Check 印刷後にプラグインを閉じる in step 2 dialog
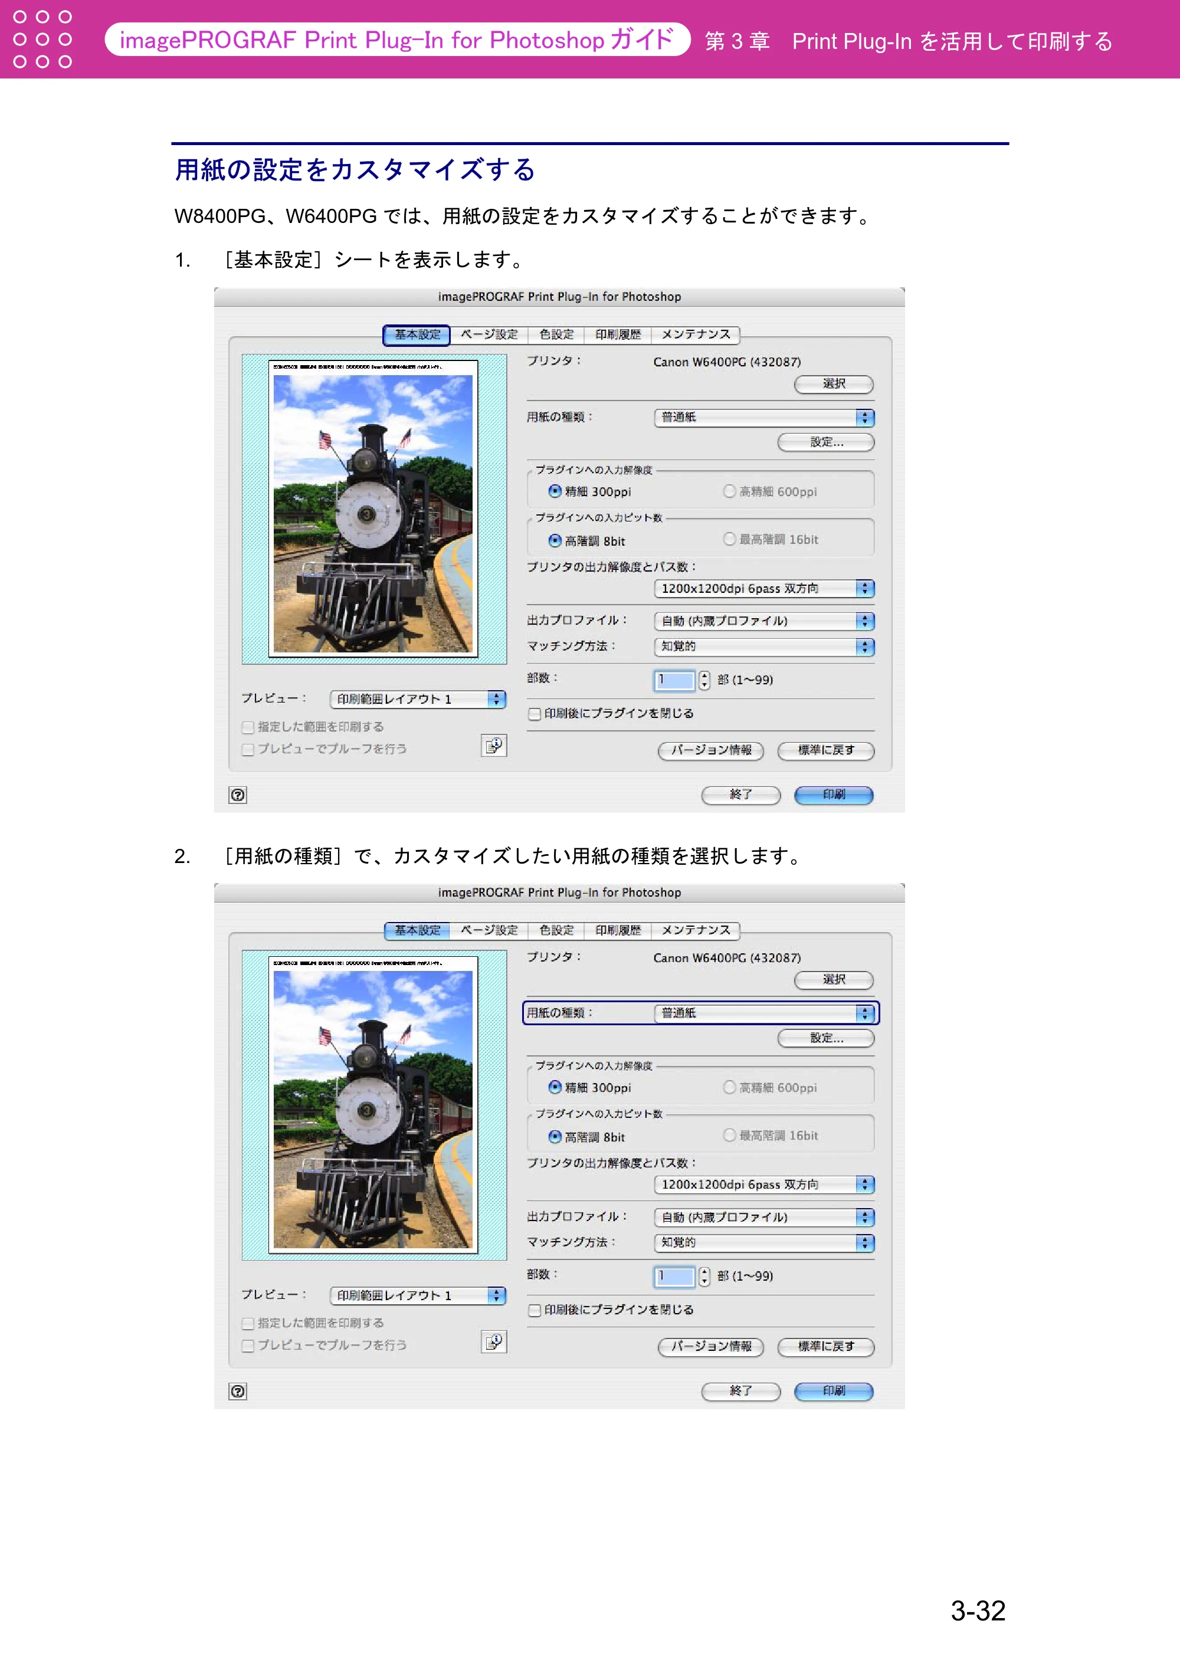The width and height of the screenshot is (1180, 1670). (x=535, y=1310)
